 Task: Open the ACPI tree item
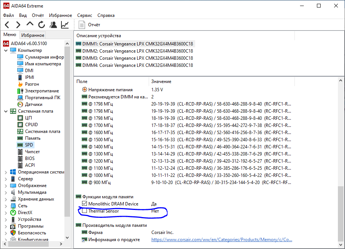click(26, 165)
